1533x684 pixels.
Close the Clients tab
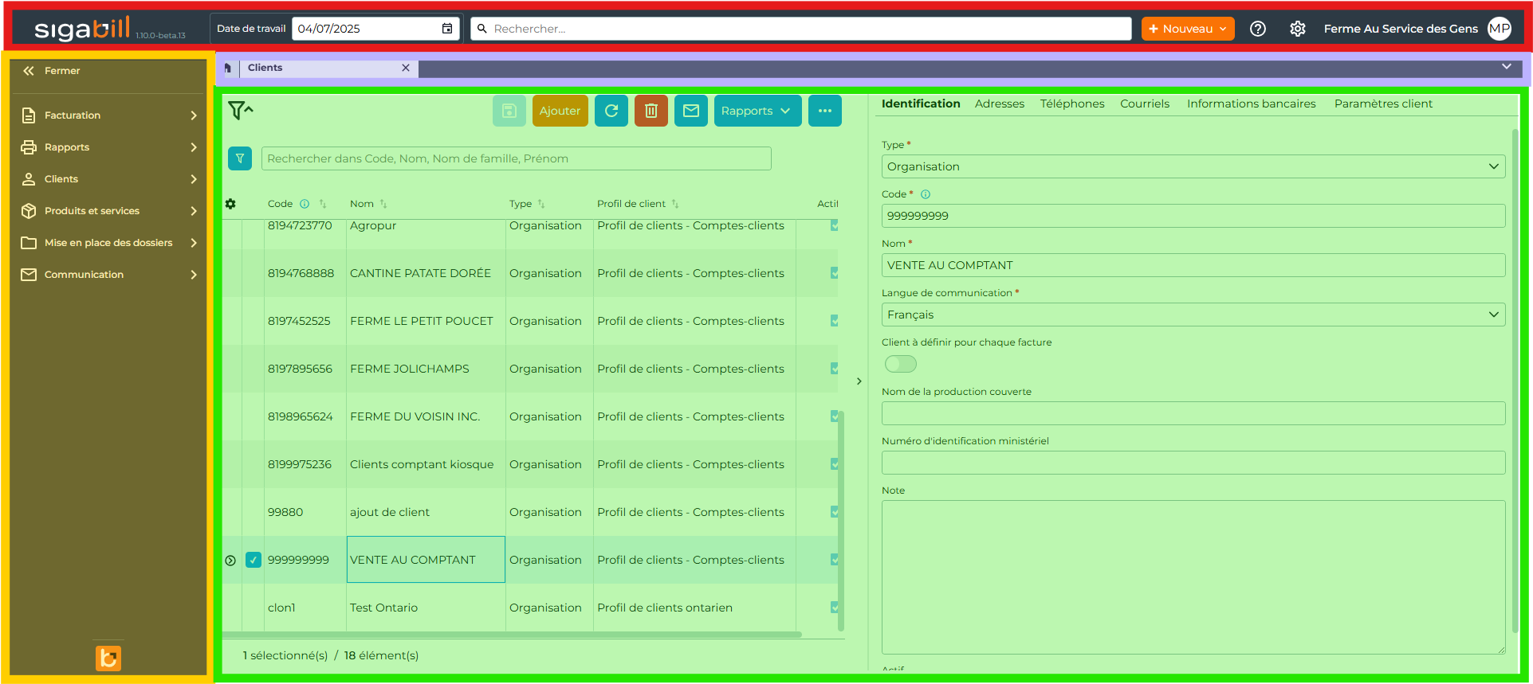[406, 68]
